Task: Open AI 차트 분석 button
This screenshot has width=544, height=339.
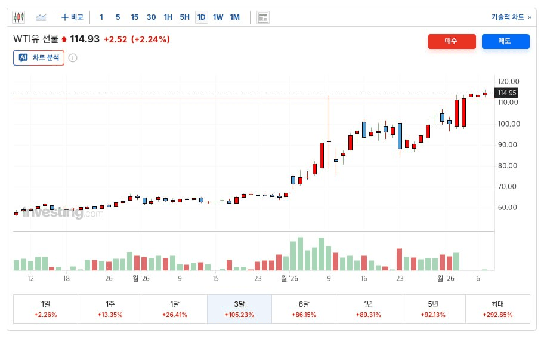Action: pyautogui.click(x=39, y=58)
